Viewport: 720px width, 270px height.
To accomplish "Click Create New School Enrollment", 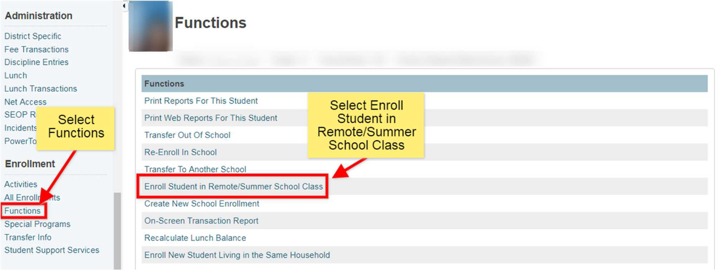I will click(202, 204).
